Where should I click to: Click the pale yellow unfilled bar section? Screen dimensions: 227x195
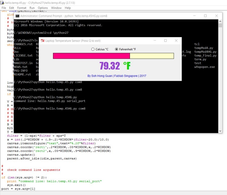[152, 56]
